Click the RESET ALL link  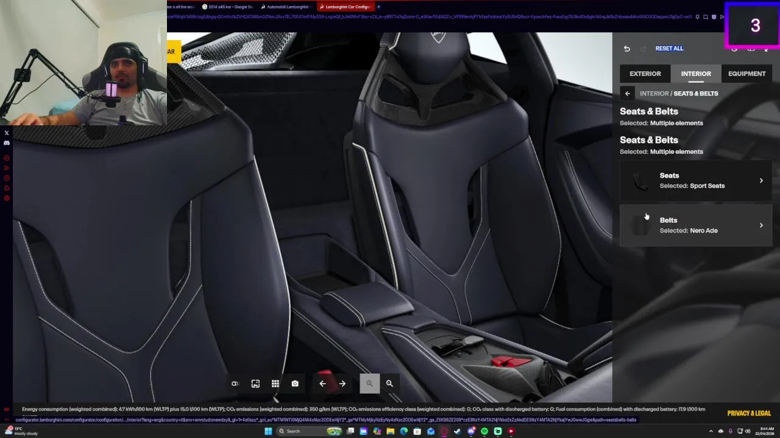[x=669, y=48]
